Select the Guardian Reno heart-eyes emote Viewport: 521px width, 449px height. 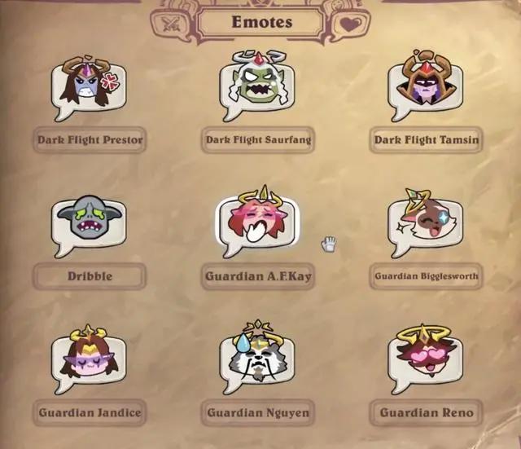pyautogui.click(x=426, y=359)
